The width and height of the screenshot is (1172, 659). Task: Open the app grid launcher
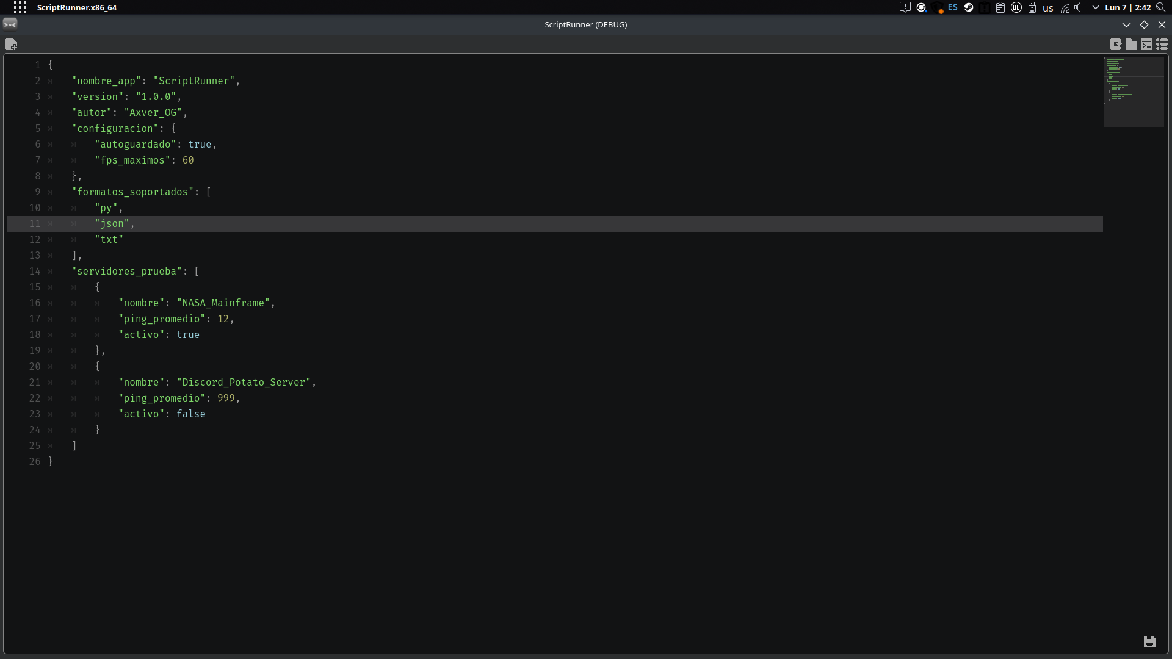(20, 7)
